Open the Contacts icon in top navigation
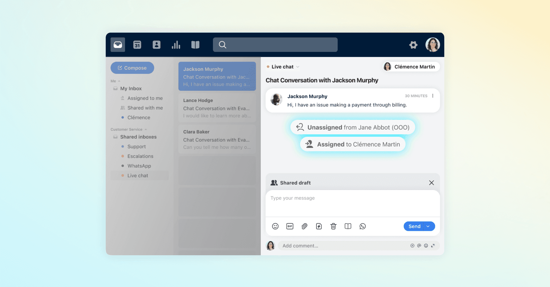 [x=157, y=44]
